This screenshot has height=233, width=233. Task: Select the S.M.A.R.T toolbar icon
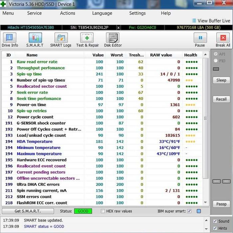click(35, 38)
